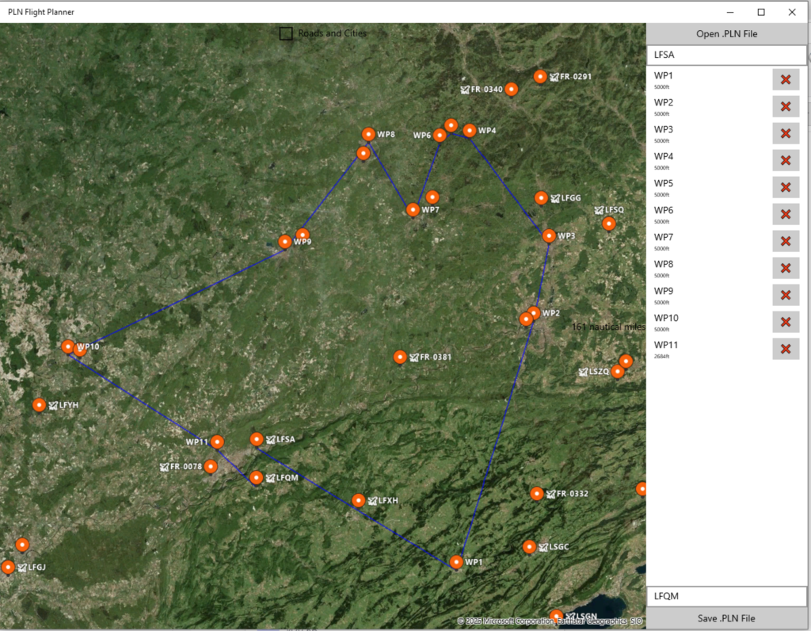Select the FR-0381 airfield marker
Screen dimensions: 811x631
pyautogui.click(x=400, y=358)
